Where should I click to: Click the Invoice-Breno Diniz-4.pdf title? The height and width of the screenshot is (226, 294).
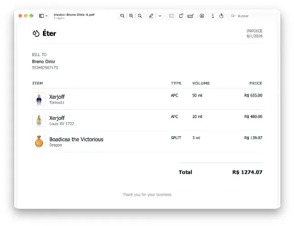(74, 14)
